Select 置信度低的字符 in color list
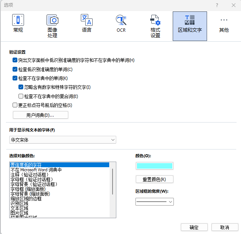 coord(60,165)
